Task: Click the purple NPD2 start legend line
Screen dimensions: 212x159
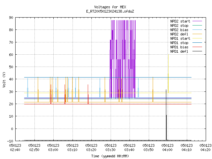Action: pos(197,21)
